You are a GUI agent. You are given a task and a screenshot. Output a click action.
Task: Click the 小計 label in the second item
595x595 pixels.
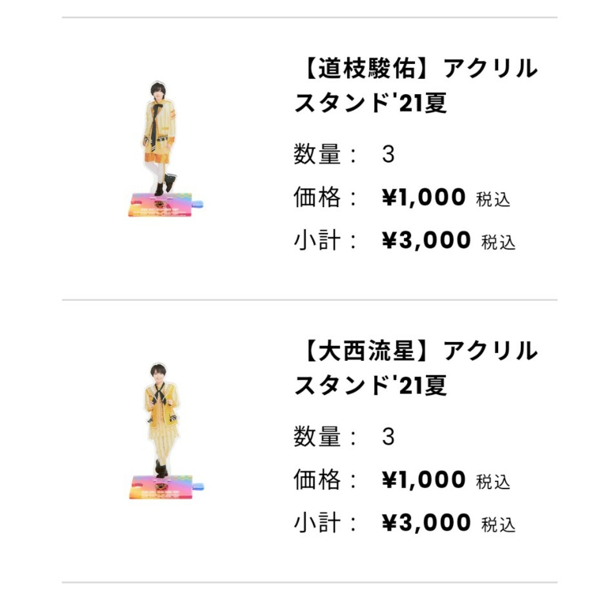[317, 523]
